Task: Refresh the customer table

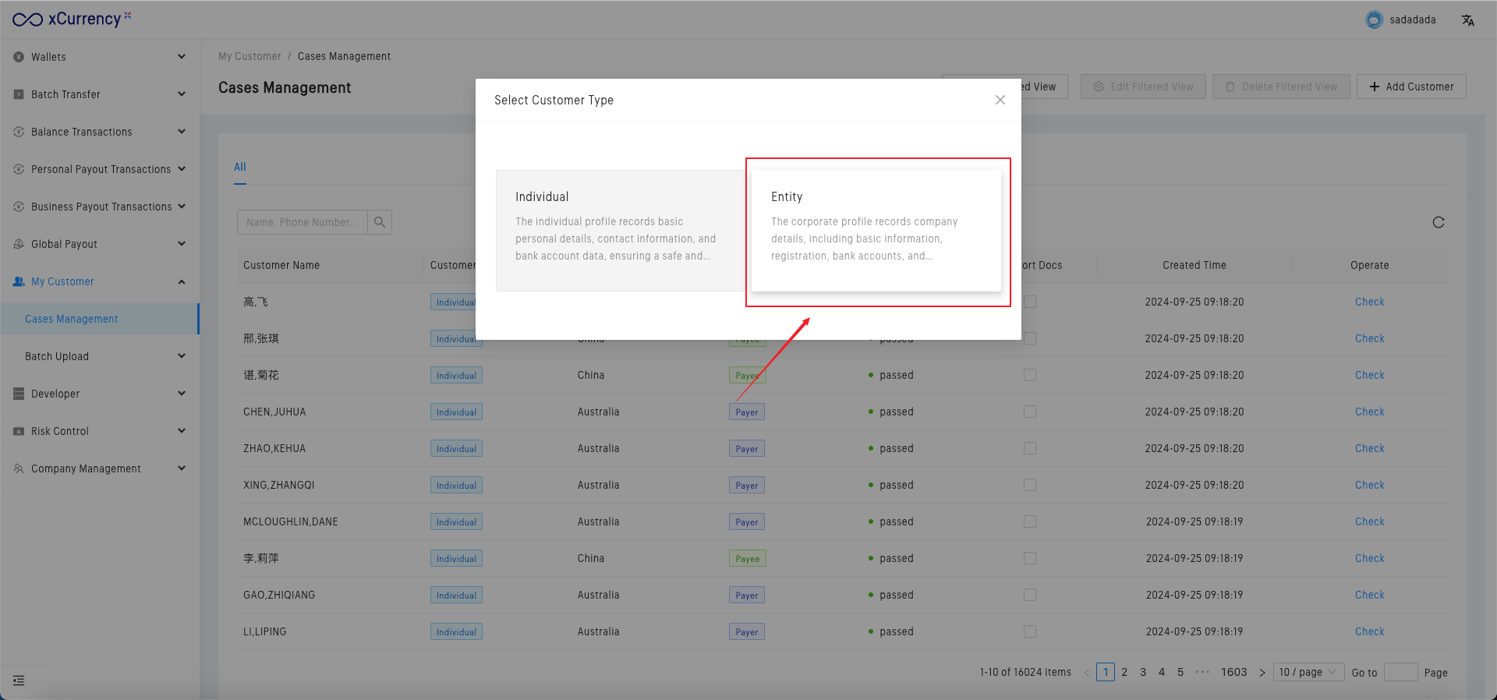Action: coord(1439,222)
